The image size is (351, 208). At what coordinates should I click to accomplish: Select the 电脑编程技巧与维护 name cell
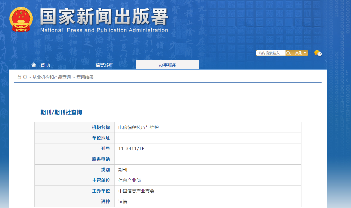(x=138, y=127)
